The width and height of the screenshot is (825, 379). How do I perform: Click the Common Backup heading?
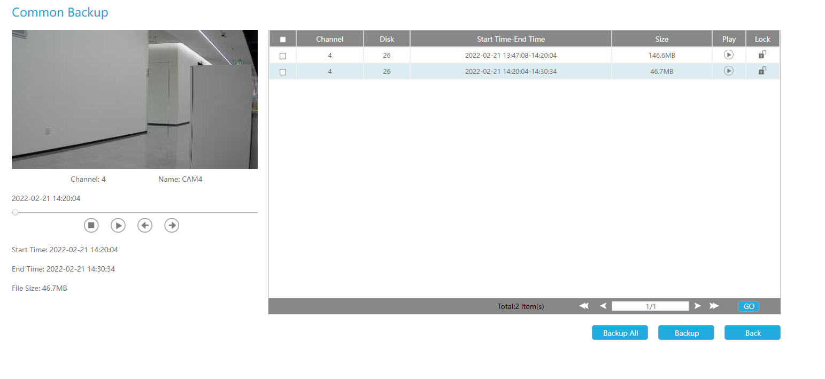click(60, 12)
